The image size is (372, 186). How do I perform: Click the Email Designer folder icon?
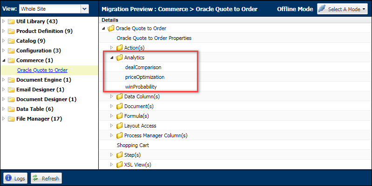(11, 90)
